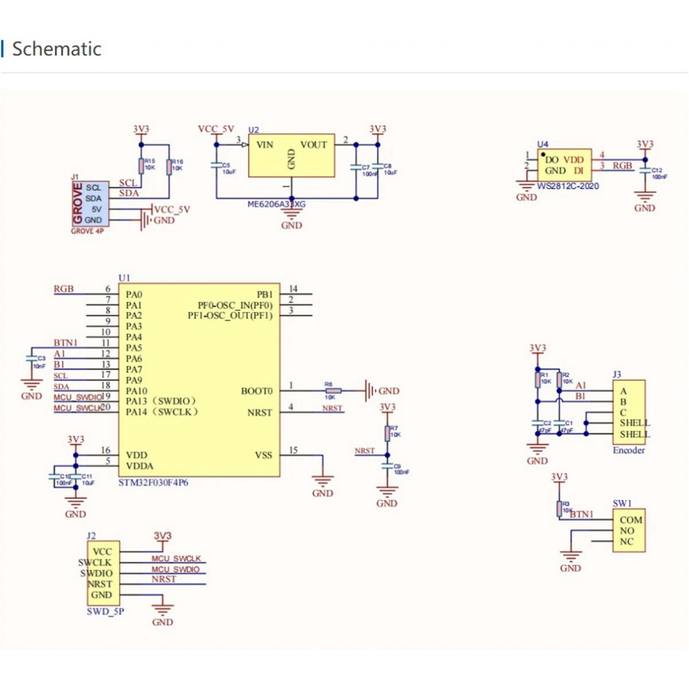
Task: Select resistor R6 near BOOT0
Action: click(x=333, y=390)
